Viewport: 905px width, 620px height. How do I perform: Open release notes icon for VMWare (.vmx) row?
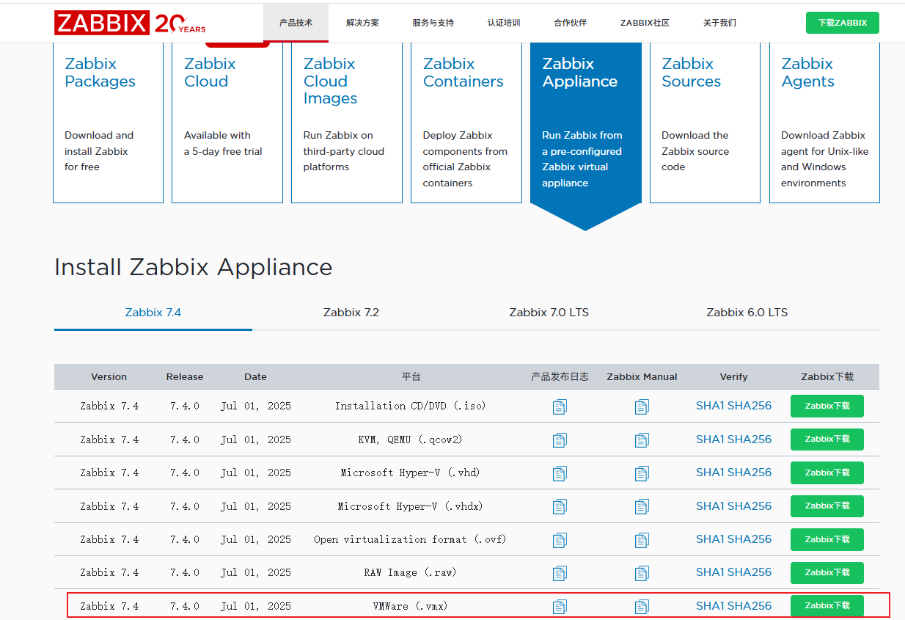tap(560, 606)
